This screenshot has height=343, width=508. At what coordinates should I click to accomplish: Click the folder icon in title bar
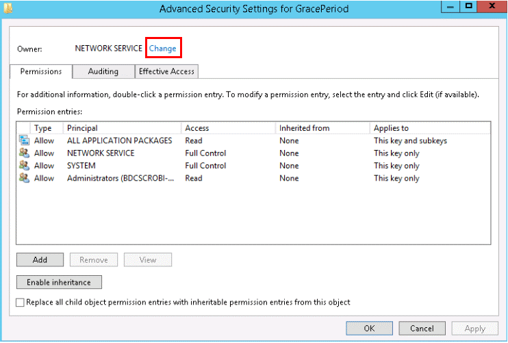pos(8,8)
